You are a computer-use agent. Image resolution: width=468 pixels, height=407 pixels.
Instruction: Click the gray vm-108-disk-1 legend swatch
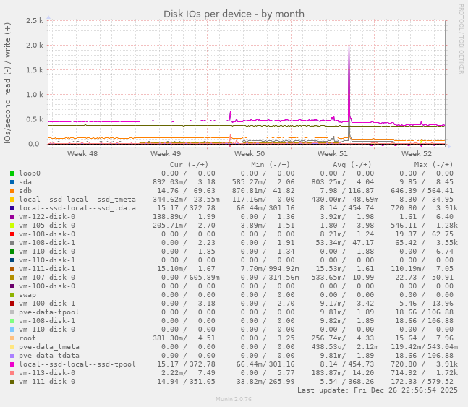pyautogui.click(x=12, y=243)
